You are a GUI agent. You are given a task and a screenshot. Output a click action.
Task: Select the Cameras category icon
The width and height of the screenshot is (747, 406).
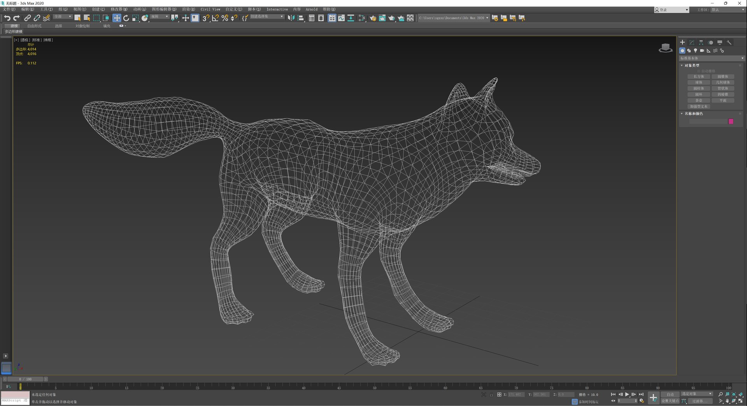(x=702, y=51)
